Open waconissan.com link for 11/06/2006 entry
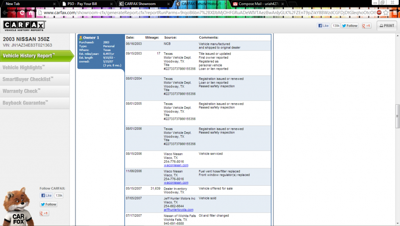The image size is (400, 226). point(176,183)
